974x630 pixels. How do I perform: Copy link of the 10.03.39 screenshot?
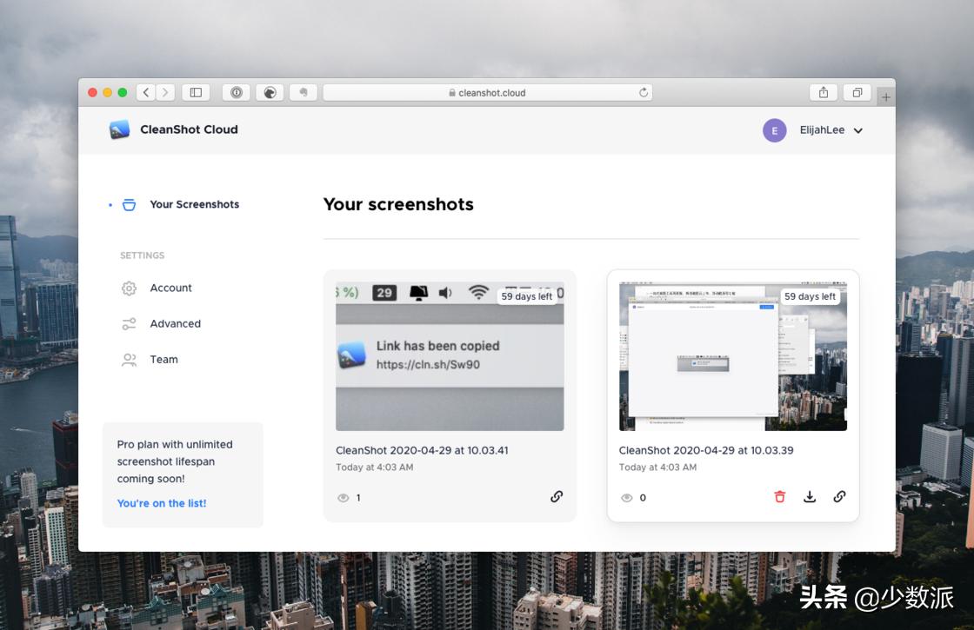click(839, 497)
